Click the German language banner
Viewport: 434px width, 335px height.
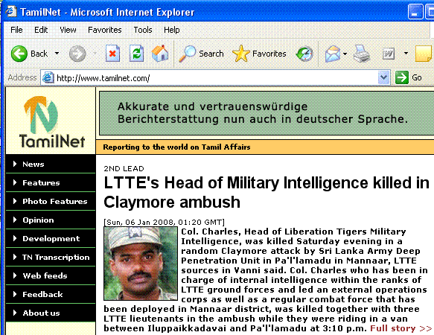tap(267, 113)
